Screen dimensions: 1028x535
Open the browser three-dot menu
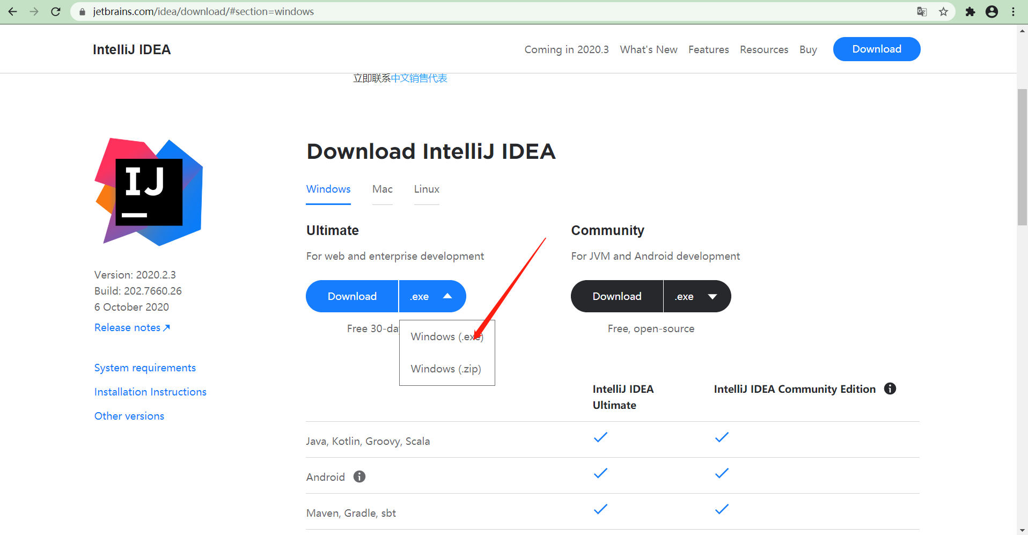pyautogui.click(x=1013, y=11)
